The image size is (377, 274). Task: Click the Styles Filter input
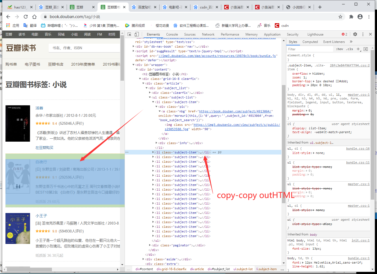310,49
